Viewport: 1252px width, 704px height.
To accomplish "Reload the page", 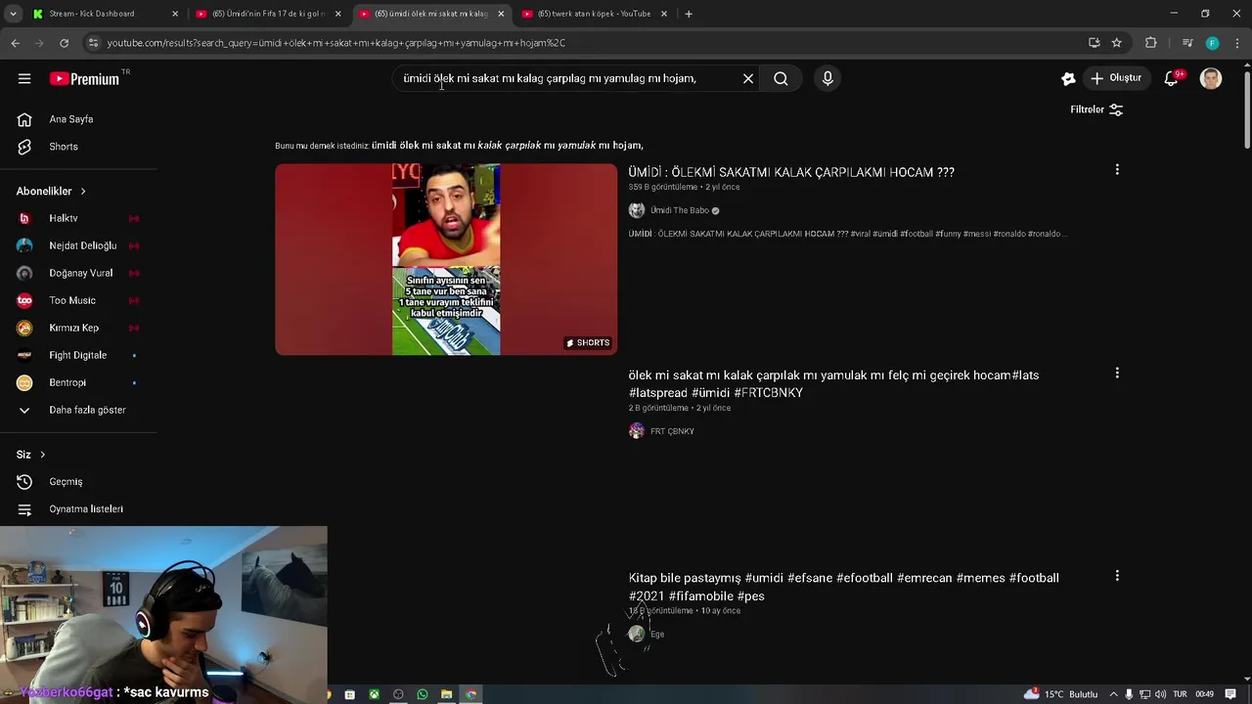I will click(64, 43).
